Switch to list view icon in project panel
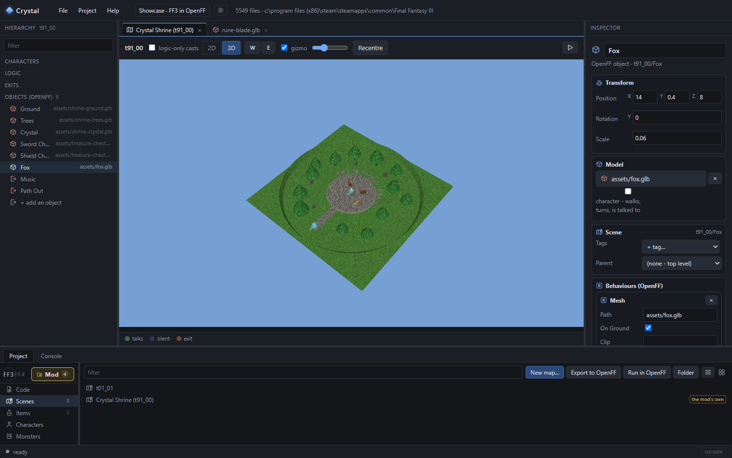The height and width of the screenshot is (458, 732). point(708,372)
